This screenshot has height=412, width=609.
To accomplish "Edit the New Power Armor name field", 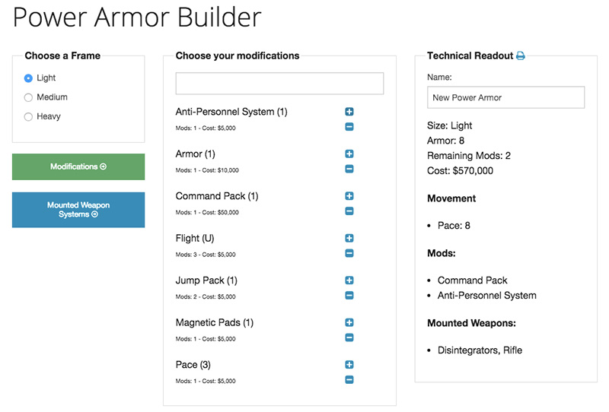I will tap(505, 97).
